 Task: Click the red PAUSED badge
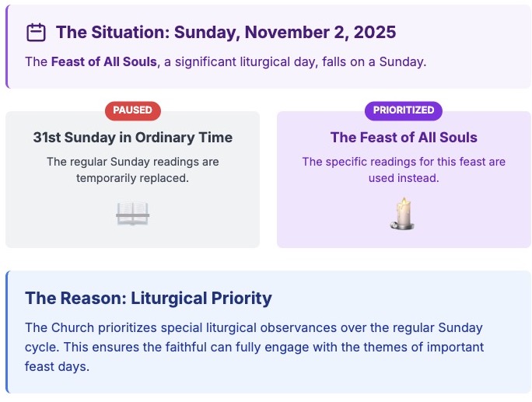pyautogui.click(x=132, y=110)
